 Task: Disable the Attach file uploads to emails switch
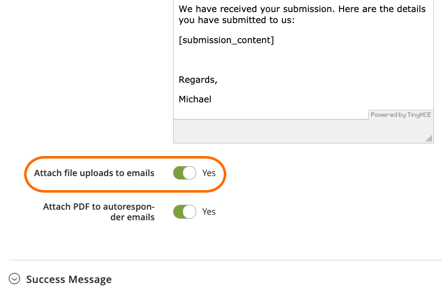[x=185, y=173]
